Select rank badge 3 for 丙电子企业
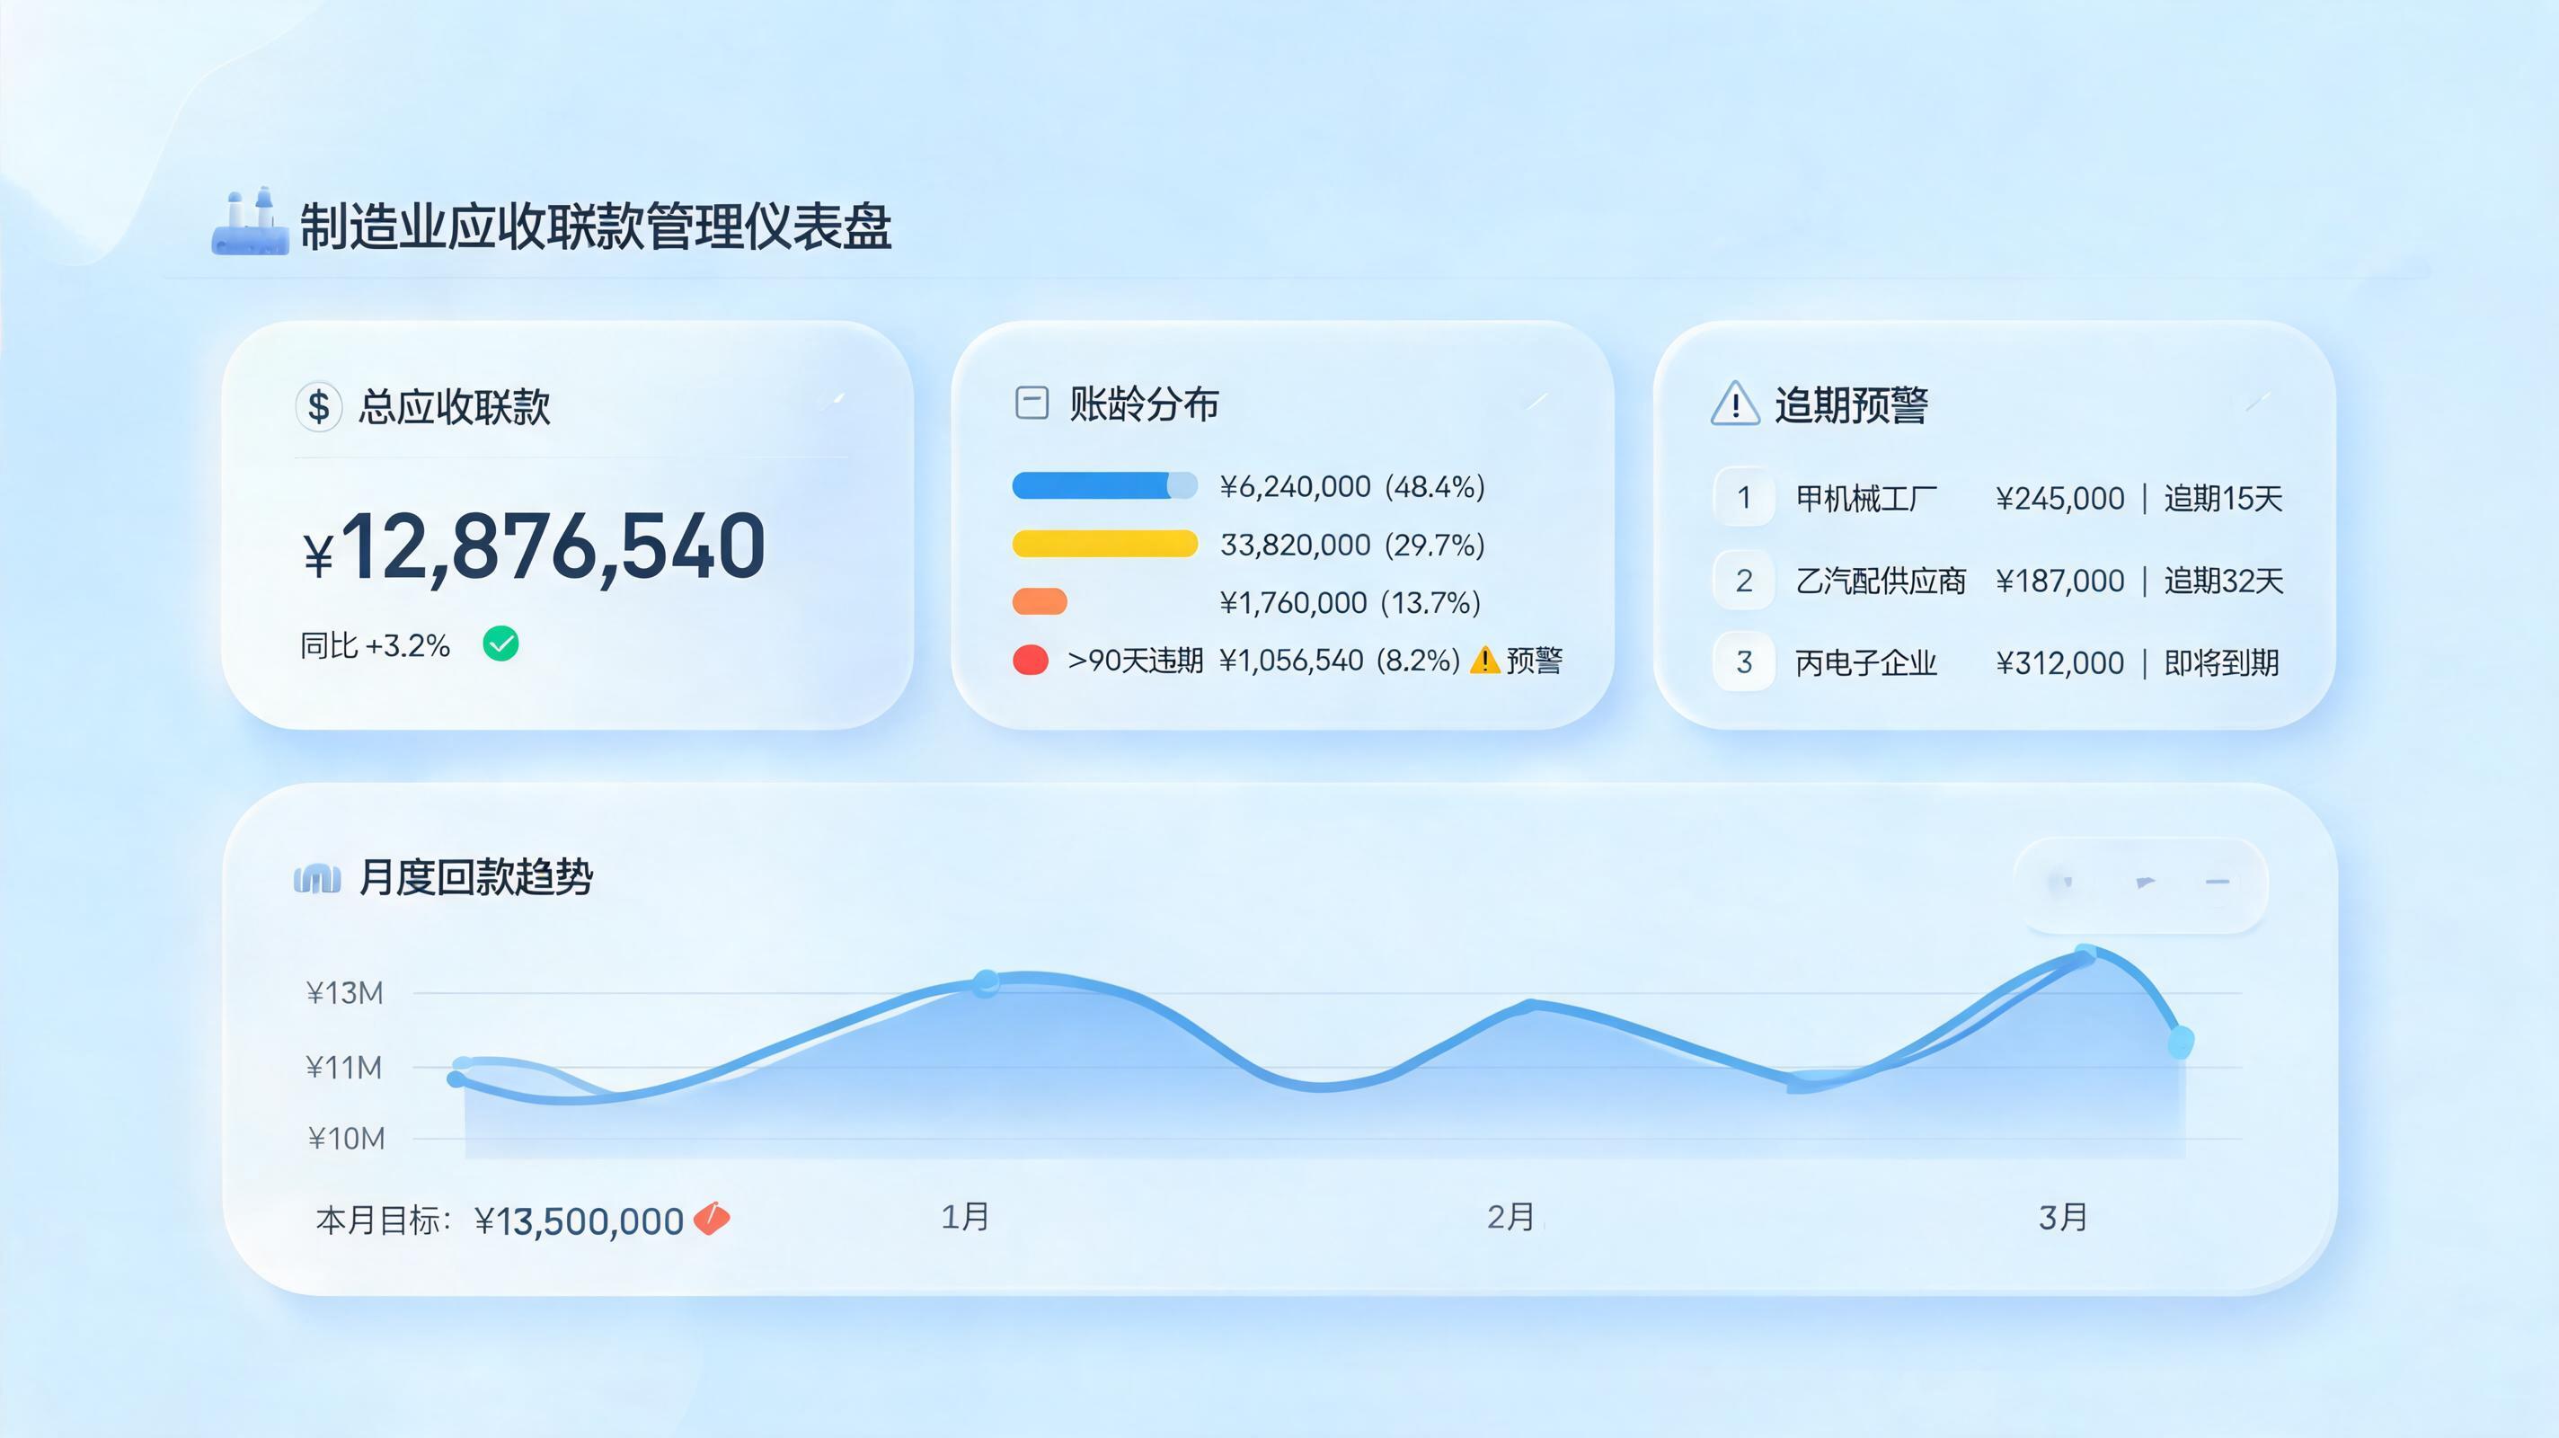2559x1438 pixels. 1743,661
